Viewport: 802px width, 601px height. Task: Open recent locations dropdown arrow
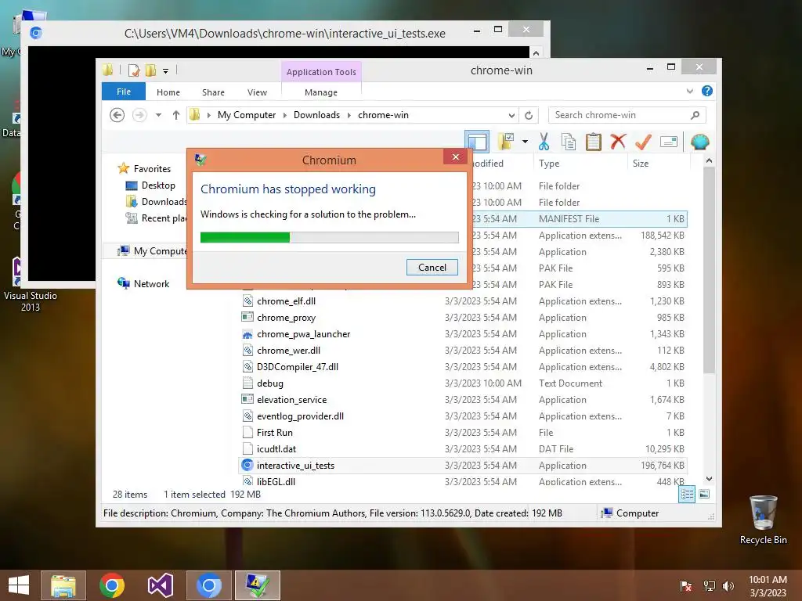point(158,115)
